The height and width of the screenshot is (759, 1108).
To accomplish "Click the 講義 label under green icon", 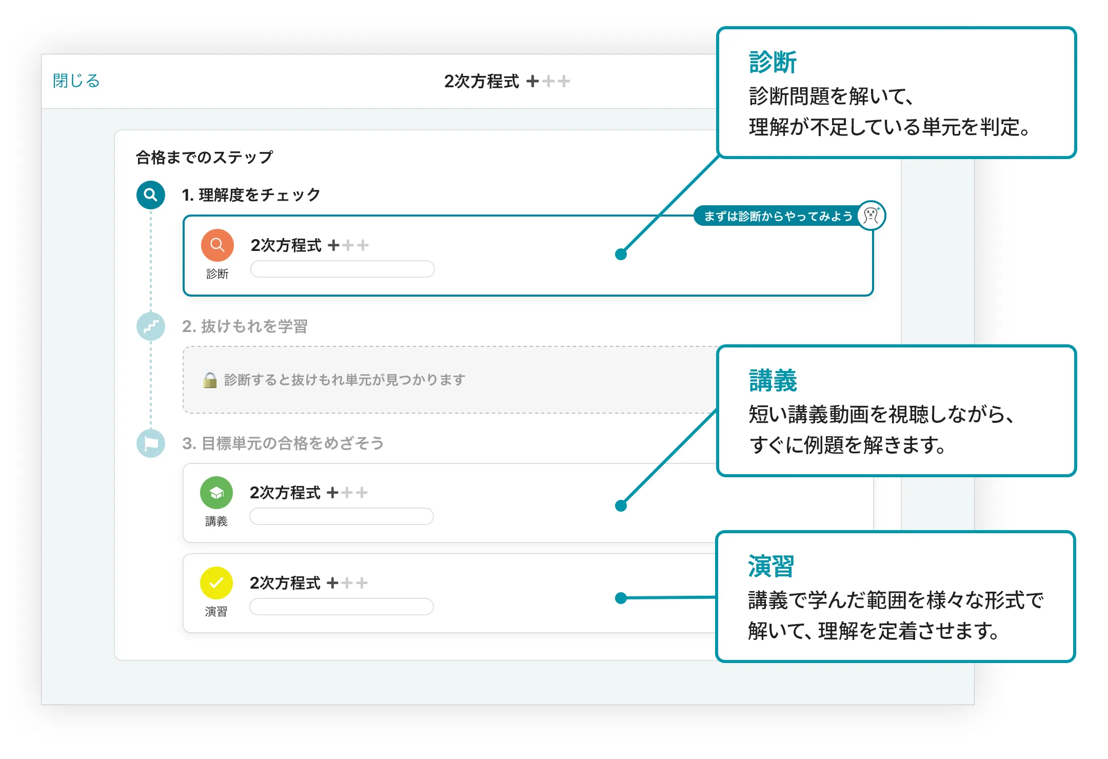I will coord(216,521).
